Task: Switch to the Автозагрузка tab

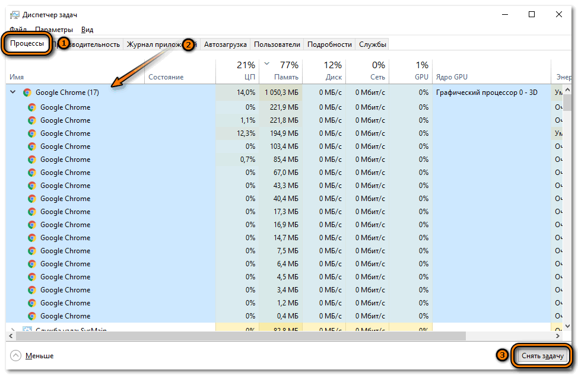Action: [x=225, y=44]
